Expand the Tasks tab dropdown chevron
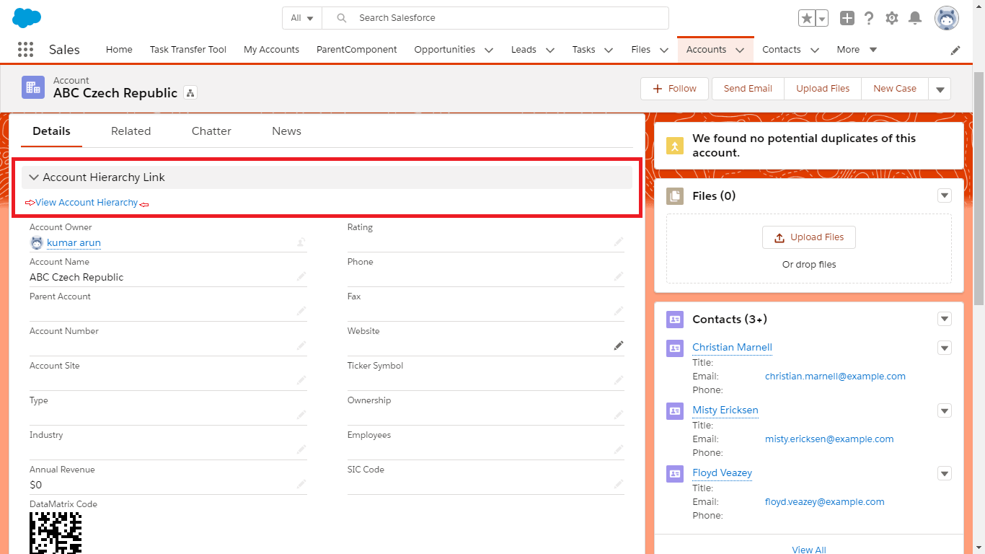Viewport: 985px width, 554px height. (x=609, y=50)
